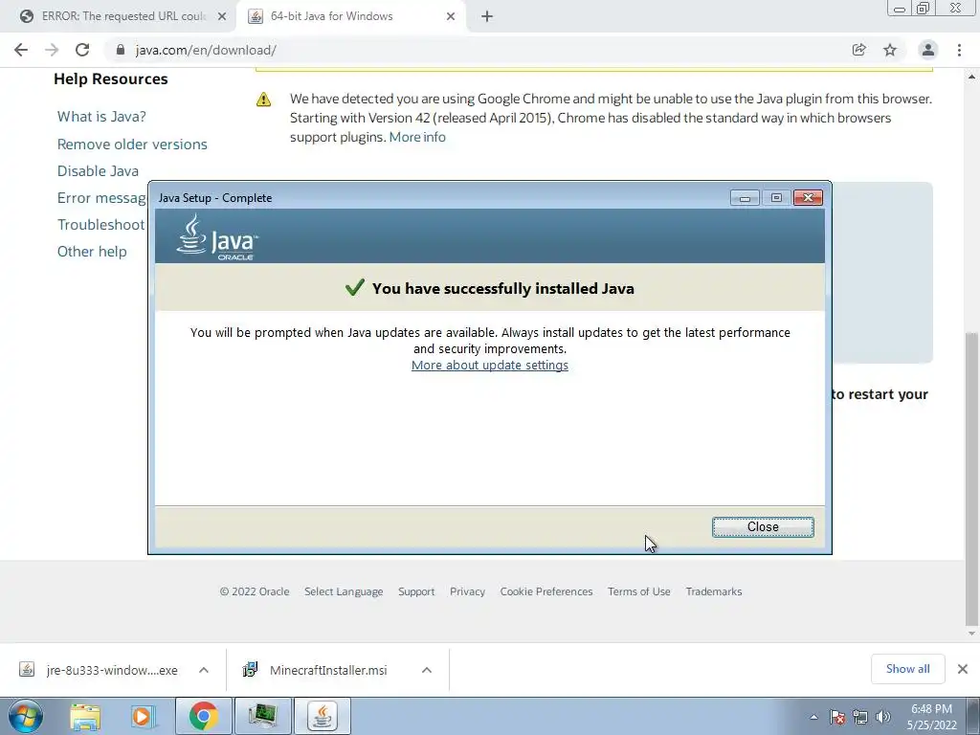Viewport: 980px width, 735px height.
Task: Open Terms of Use footer link
Action: point(638,591)
